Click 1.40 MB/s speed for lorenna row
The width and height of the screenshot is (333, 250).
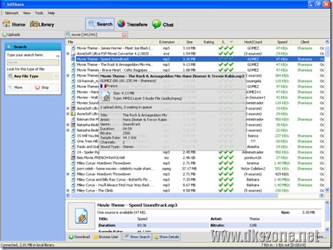(x=282, y=163)
